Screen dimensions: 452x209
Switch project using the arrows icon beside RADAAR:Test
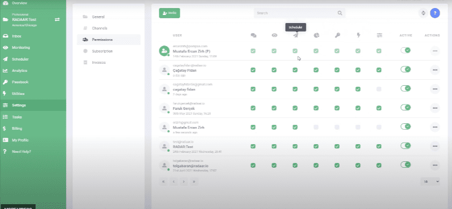57,19
